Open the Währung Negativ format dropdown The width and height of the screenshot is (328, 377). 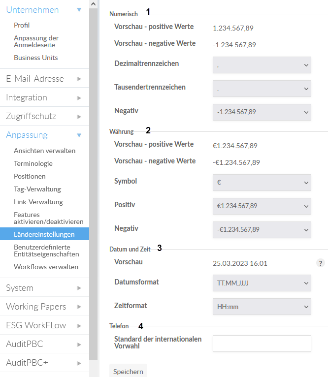click(x=262, y=230)
